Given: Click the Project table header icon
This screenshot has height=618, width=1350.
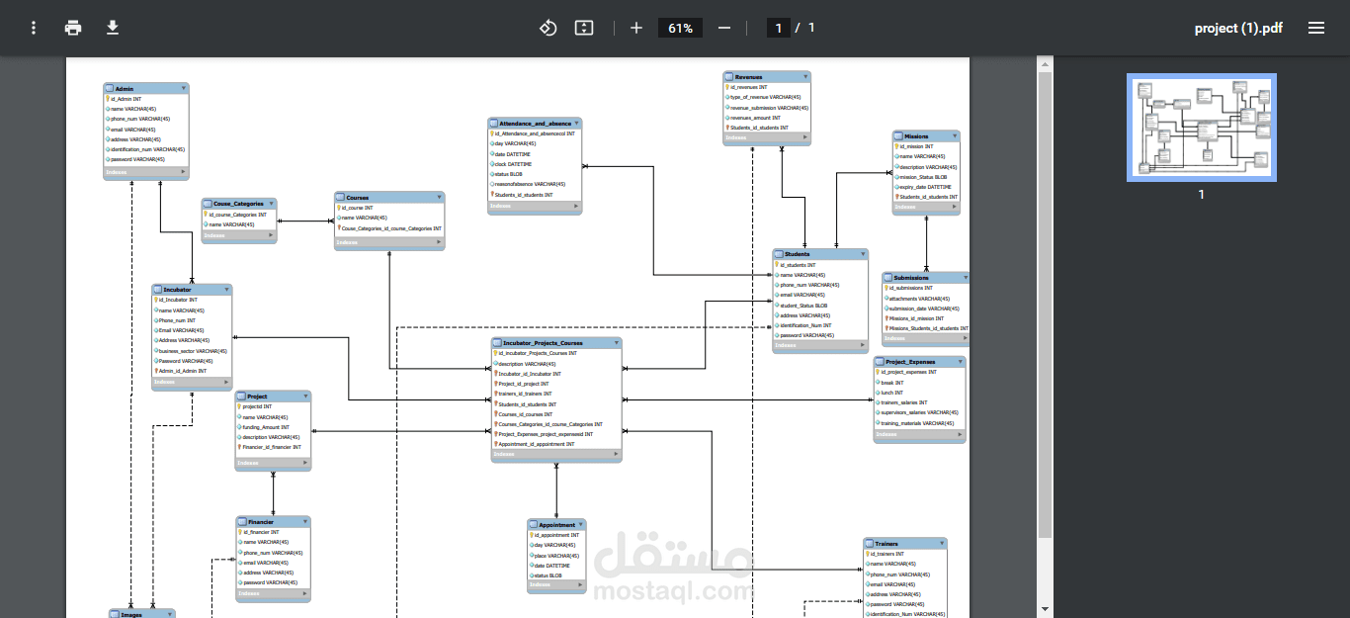Looking at the screenshot, I should 241,396.
